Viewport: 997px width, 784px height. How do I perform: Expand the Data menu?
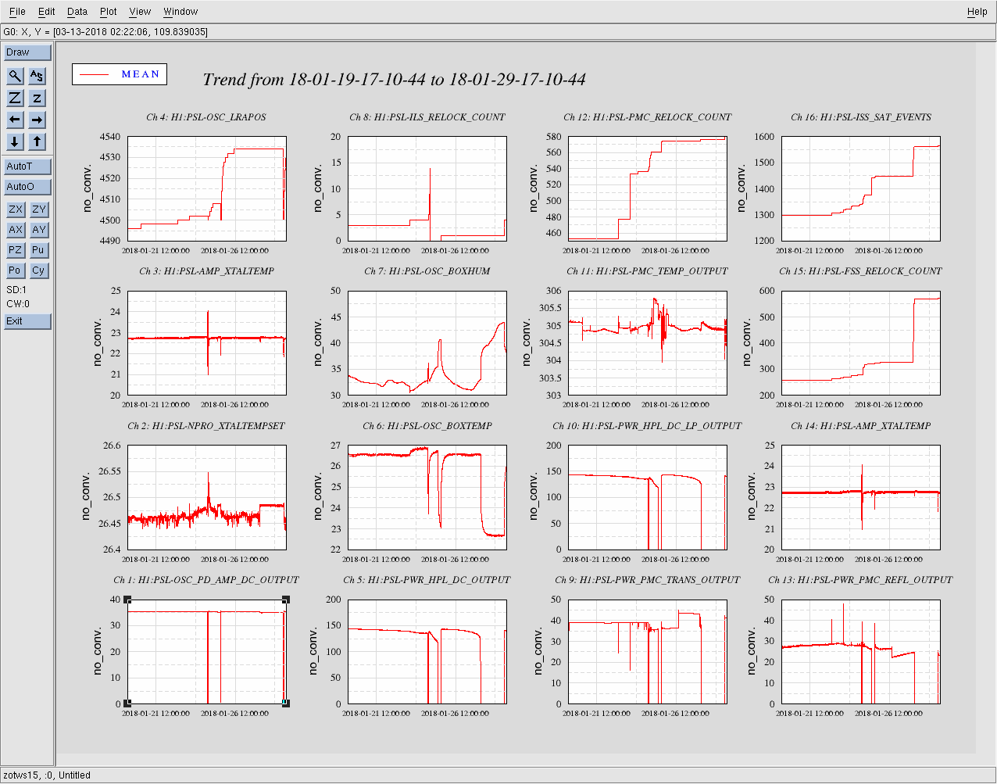point(77,12)
